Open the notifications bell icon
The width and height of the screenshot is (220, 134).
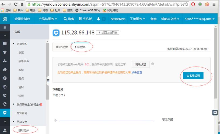tap(99, 19)
